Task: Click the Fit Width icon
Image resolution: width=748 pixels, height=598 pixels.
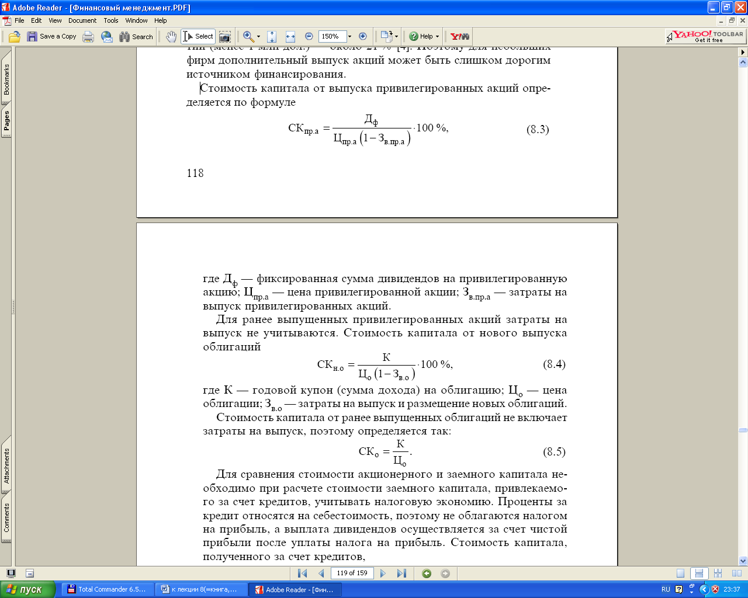Action: 290,36
